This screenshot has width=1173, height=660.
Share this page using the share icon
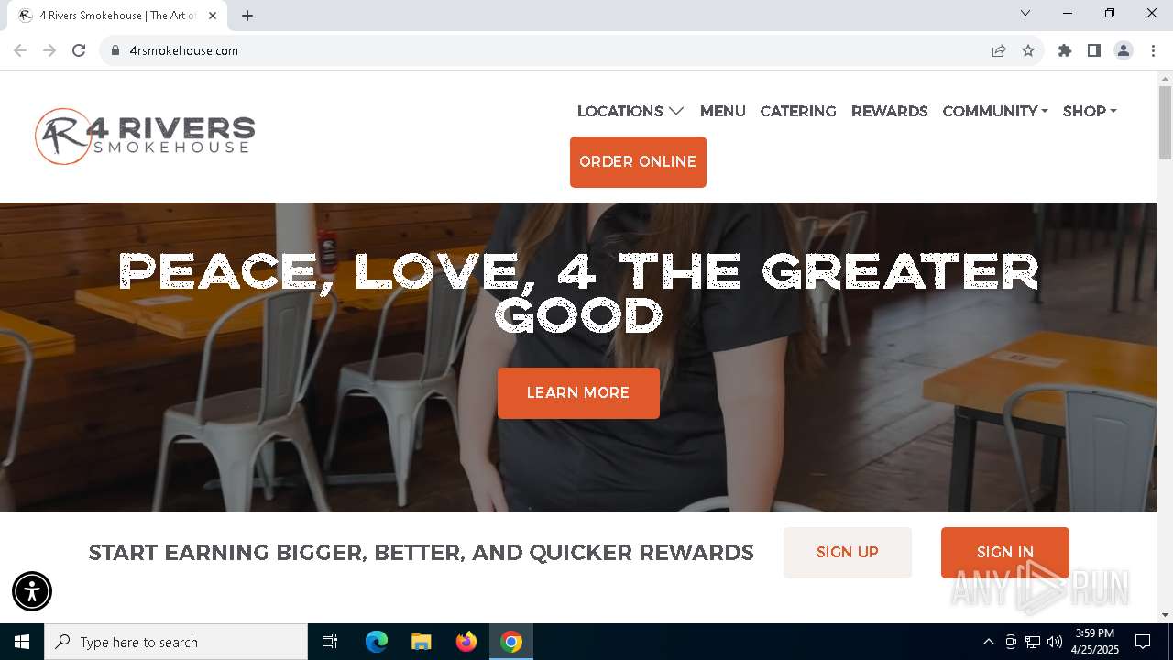click(999, 50)
